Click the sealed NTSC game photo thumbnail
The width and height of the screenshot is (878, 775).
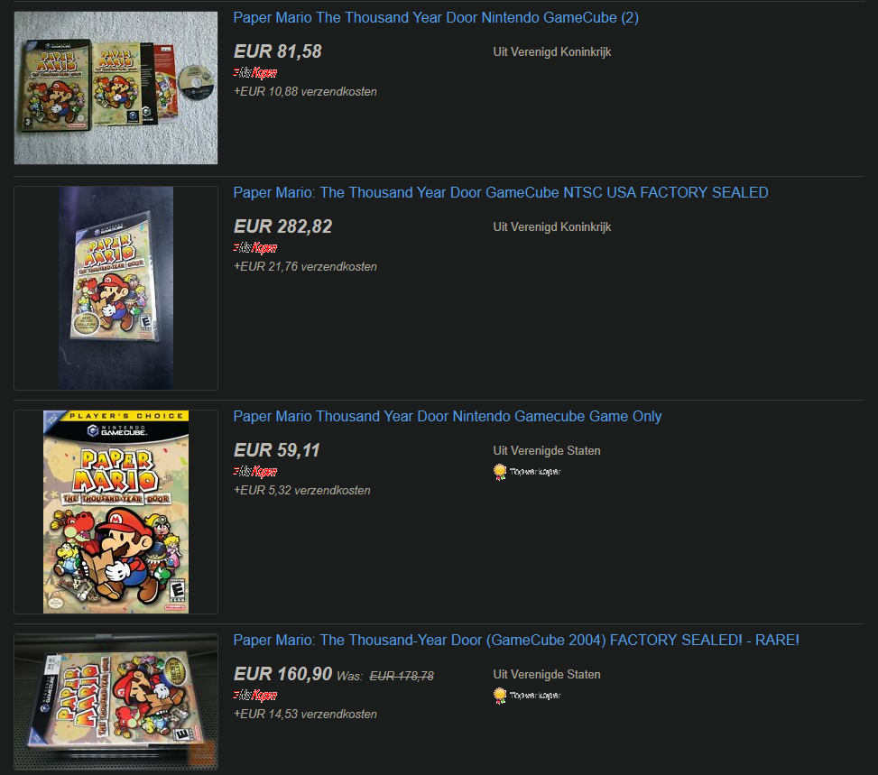pyautogui.click(x=116, y=288)
